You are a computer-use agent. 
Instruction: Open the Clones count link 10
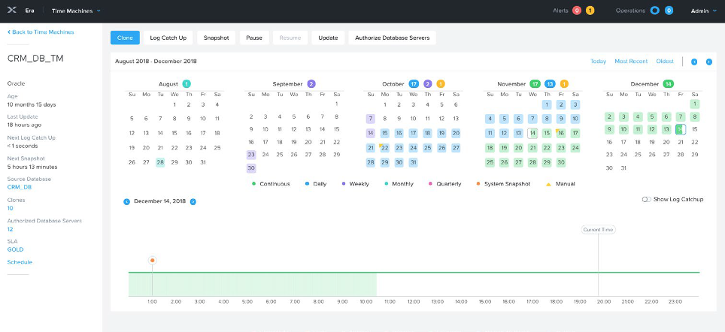point(11,208)
